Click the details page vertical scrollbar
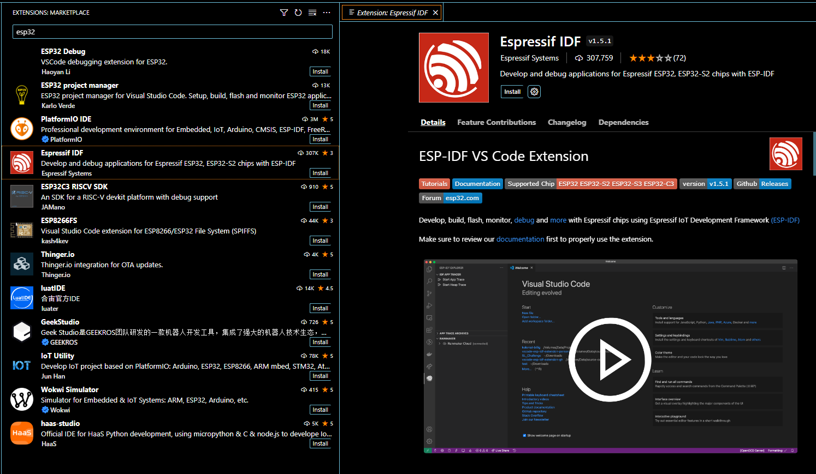This screenshot has width=816, height=474. [814, 154]
